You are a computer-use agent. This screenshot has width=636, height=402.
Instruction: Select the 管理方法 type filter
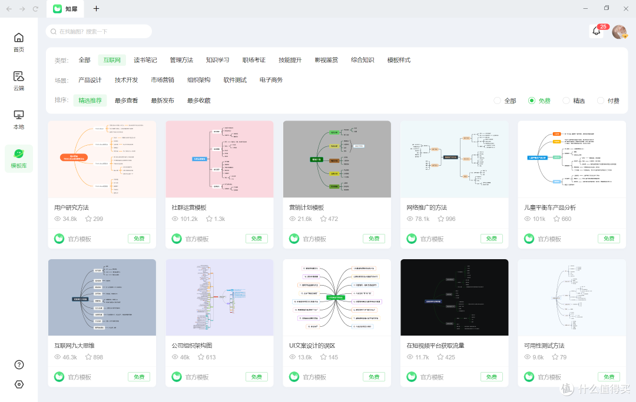tap(181, 60)
